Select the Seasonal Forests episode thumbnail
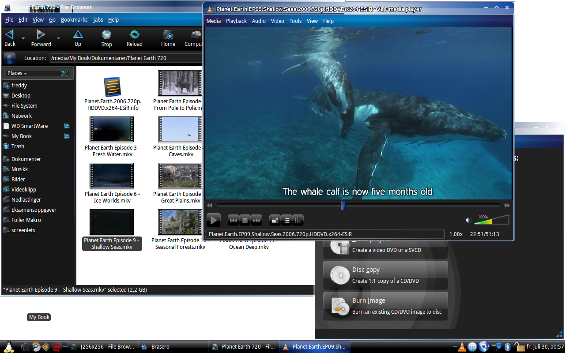Viewport: 565px width, 353px height. pyautogui.click(x=180, y=222)
